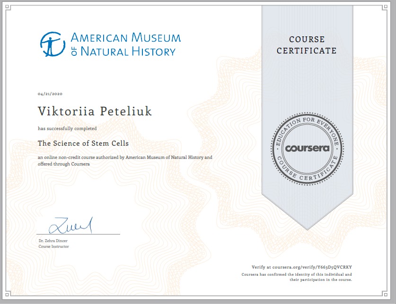The height and width of the screenshot is (304, 396).
Task: Click the American Museum figure logo icon
Action: [53, 44]
